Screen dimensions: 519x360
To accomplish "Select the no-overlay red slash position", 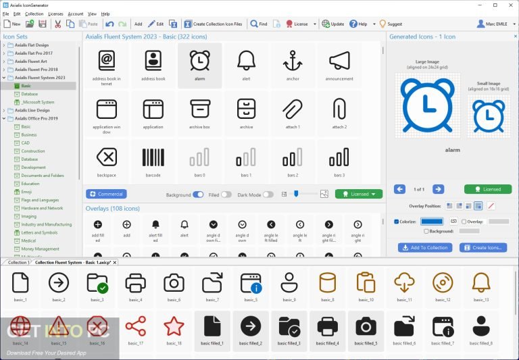I will point(491,206).
